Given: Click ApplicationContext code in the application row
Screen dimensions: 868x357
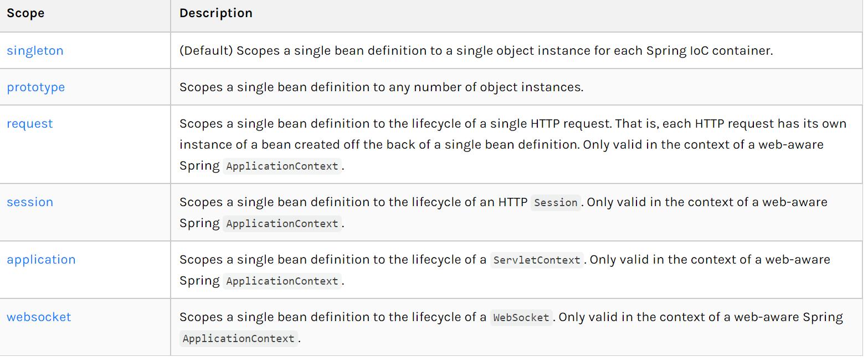Looking at the screenshot, I should [283, 281].
